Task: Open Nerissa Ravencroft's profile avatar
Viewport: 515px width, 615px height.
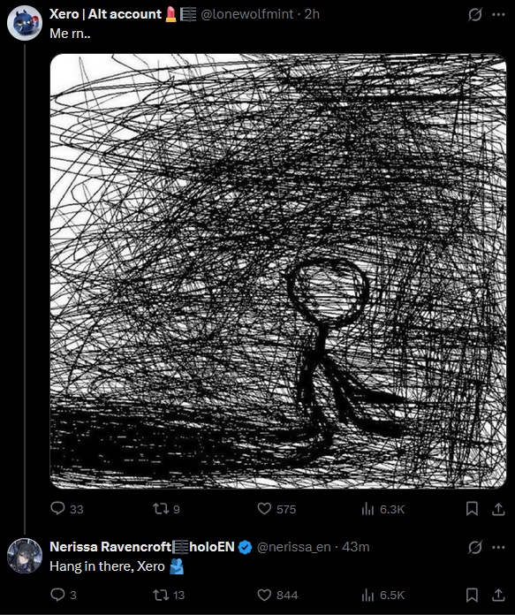Action: click(25, 556)
